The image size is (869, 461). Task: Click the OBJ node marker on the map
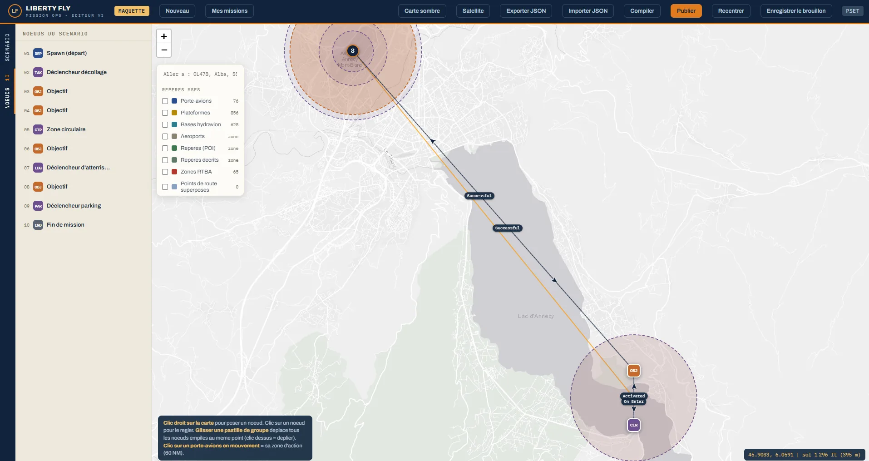(634, 371)
